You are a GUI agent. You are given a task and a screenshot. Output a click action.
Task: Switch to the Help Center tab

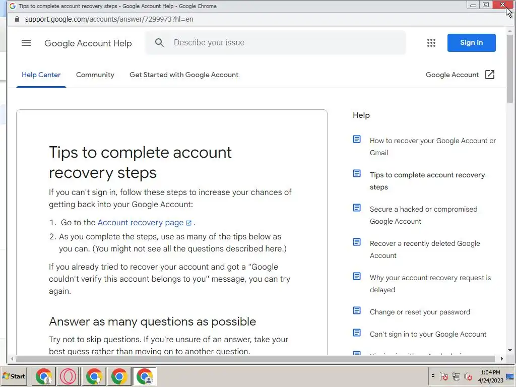(x=41, y=75)
